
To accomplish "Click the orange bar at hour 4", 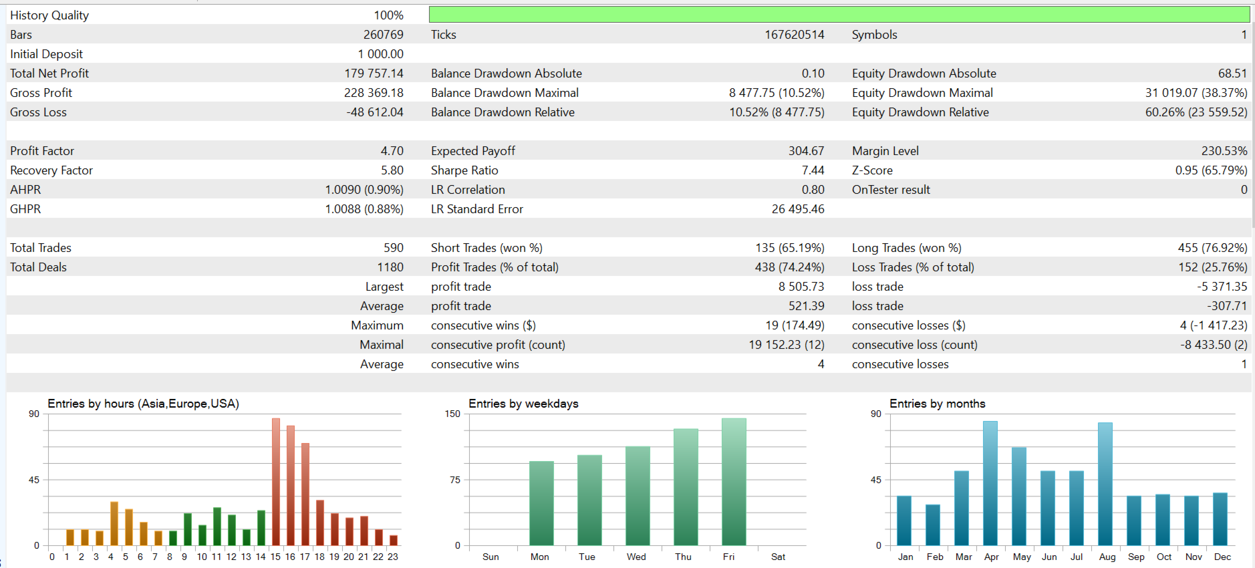I will pos(114,523).
